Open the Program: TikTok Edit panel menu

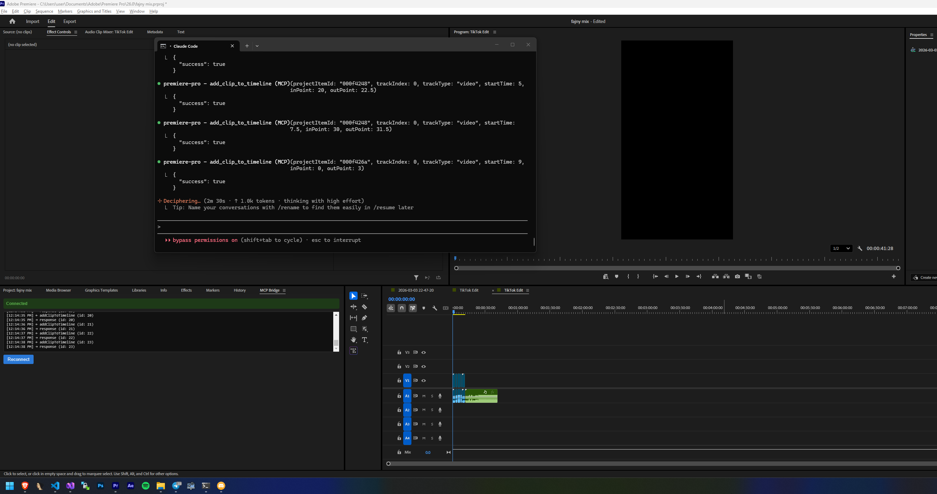coord(495,32)
